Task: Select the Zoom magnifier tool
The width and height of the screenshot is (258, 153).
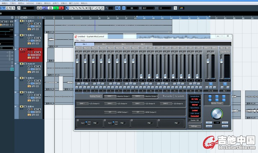Action: click(83, 8)
